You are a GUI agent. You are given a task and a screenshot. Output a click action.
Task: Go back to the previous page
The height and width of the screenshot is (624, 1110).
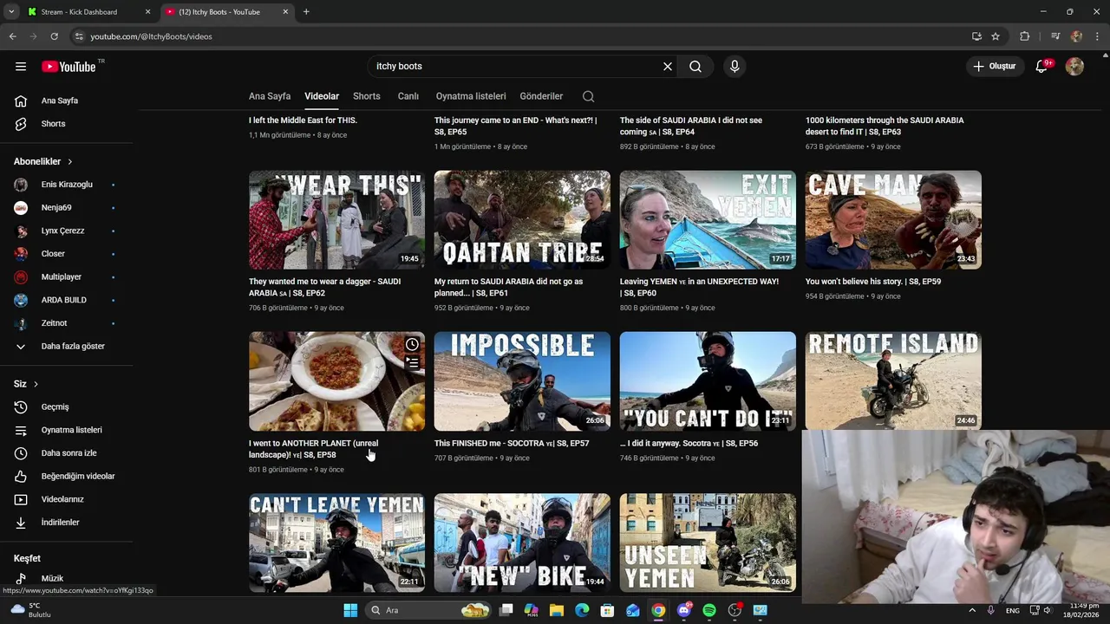click(x=12, y=36)
